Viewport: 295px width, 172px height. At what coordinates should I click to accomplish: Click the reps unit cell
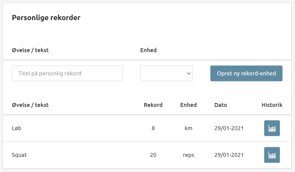188,155
